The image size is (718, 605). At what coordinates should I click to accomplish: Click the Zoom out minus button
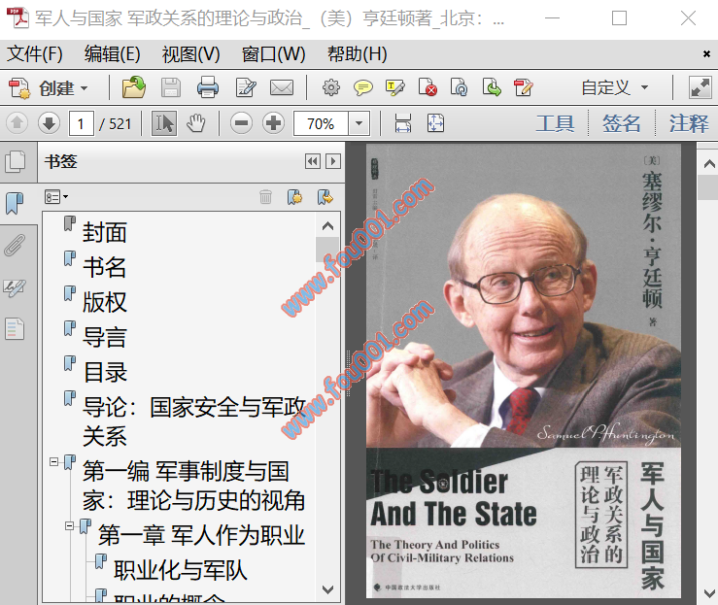(241, 123)
